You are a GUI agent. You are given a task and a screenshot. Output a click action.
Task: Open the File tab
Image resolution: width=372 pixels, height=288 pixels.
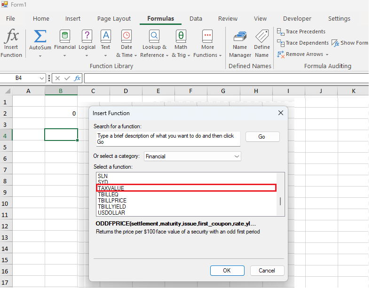pyautogui.click(x=10, y=18)
